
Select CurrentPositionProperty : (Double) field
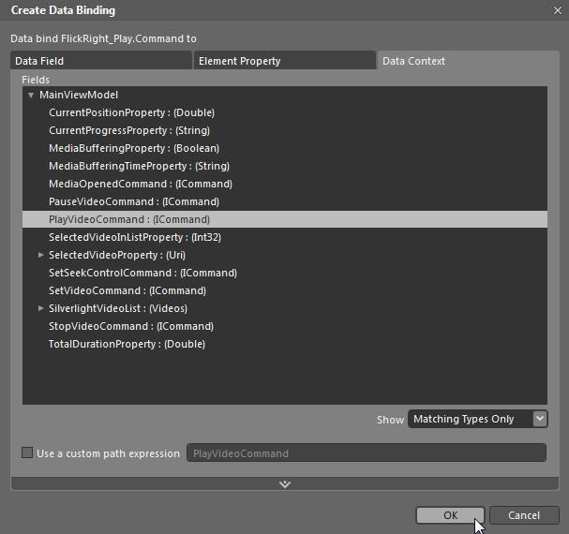[x=132, y=112]
